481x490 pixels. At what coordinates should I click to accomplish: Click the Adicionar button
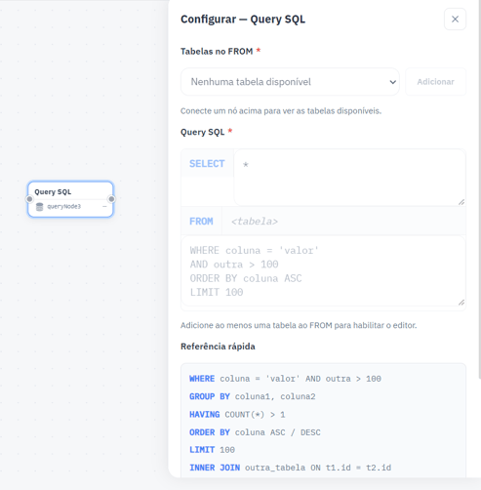435,82
